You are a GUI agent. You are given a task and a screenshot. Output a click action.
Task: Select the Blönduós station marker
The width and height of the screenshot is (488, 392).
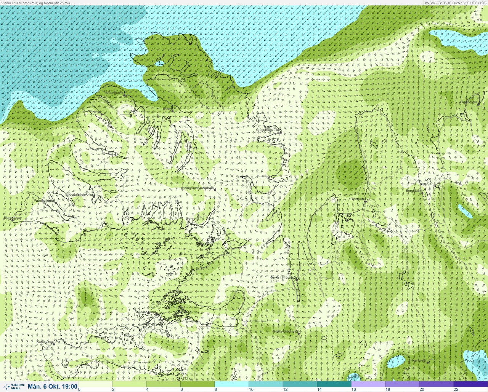[x=365, y=201]
